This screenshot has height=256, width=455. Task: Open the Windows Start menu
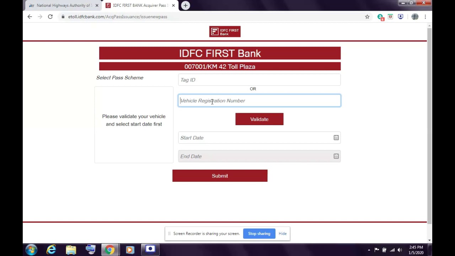pos(31,250)
